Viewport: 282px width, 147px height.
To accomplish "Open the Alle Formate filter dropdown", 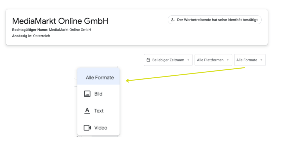I will tap(250, 60).
